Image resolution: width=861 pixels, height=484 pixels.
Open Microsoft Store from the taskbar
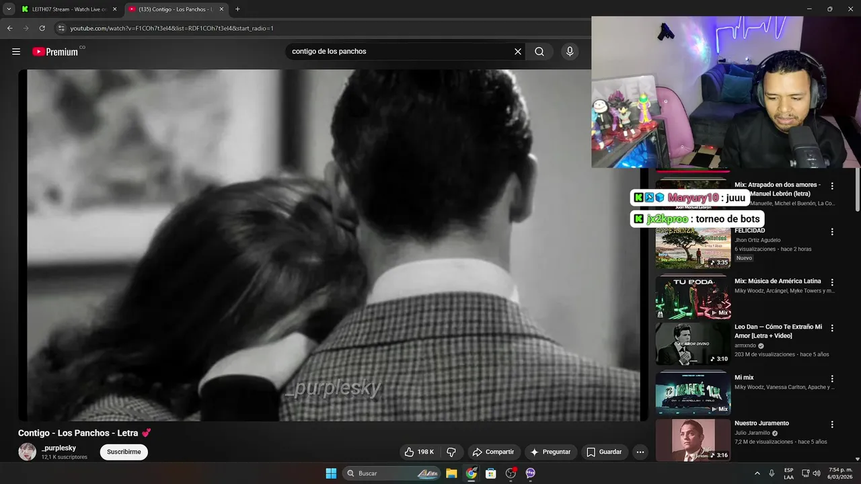(491, 473)
